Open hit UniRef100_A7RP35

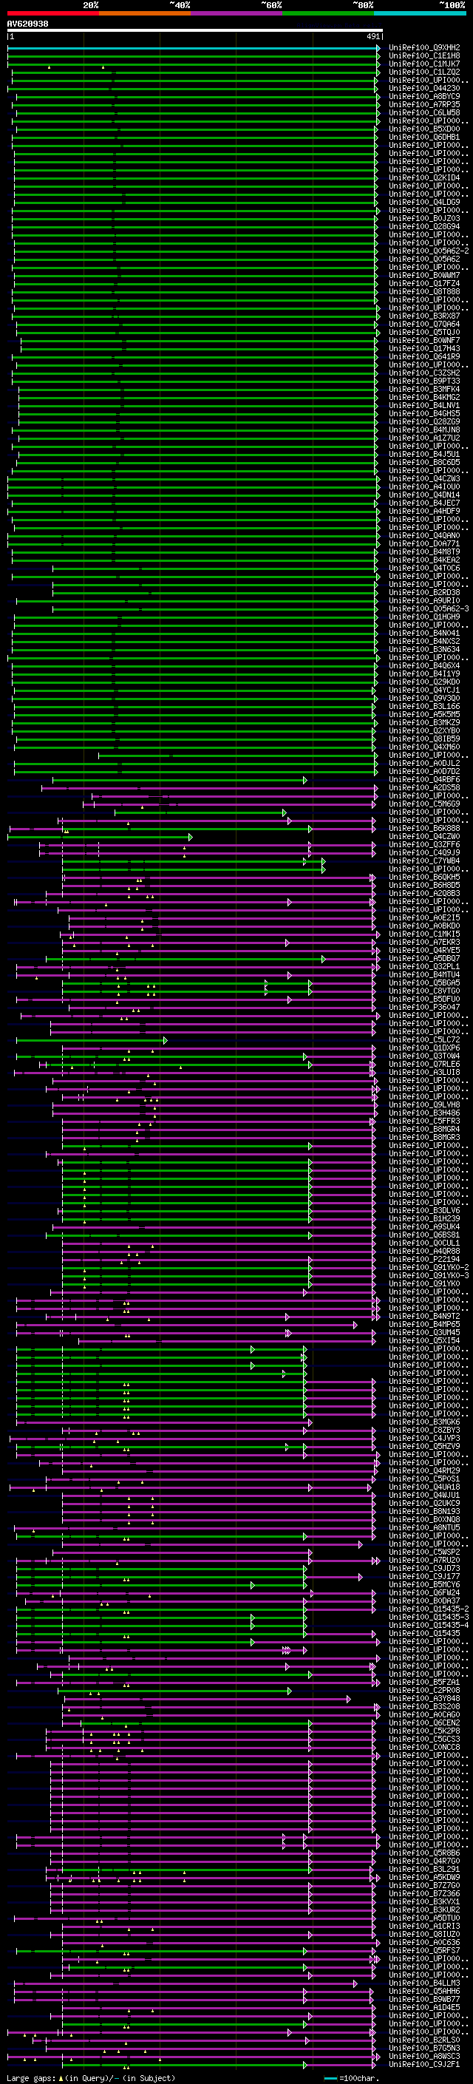coord(424,104)
